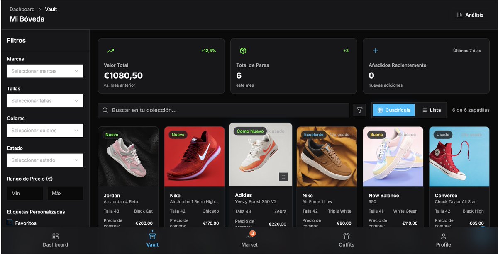Click the Mín price input field
The width and height of the screenshot is (498, 254).
click(25, 194)
